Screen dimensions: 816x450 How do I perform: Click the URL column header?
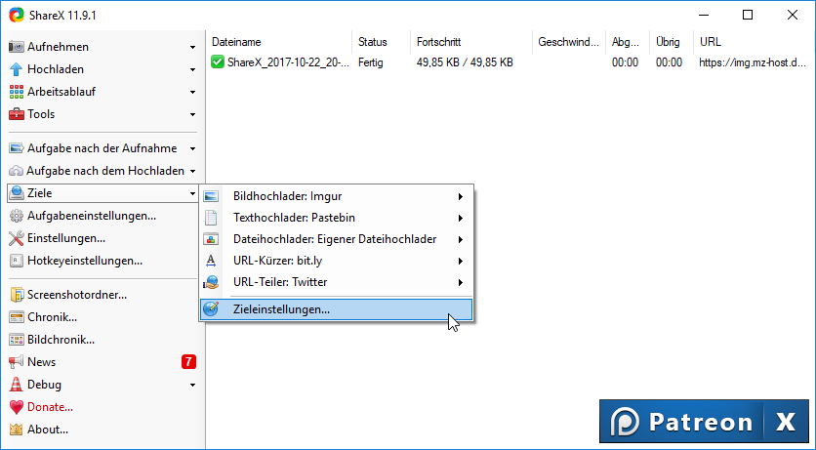755,42
